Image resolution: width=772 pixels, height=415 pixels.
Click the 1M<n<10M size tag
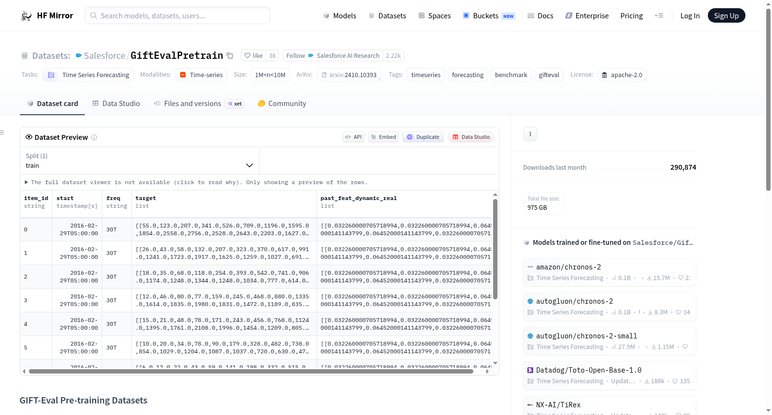(x=270, y=75)
